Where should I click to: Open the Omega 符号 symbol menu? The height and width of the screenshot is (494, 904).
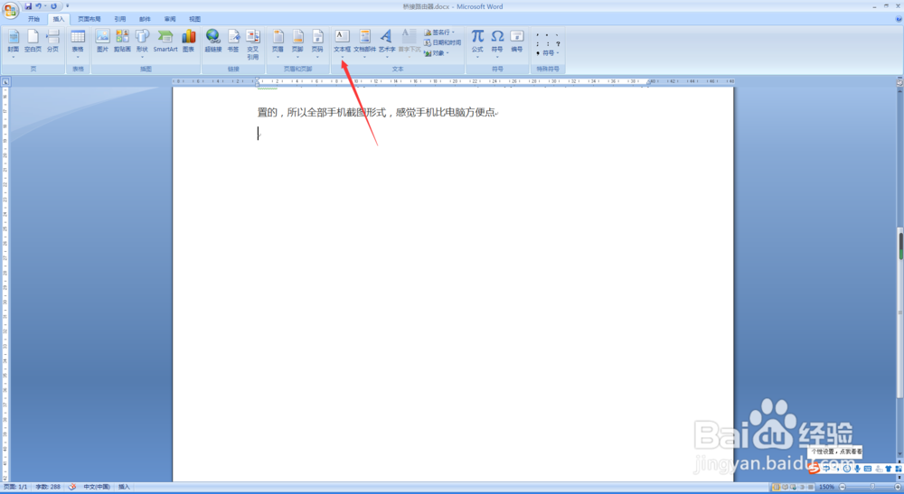[497, 43]
